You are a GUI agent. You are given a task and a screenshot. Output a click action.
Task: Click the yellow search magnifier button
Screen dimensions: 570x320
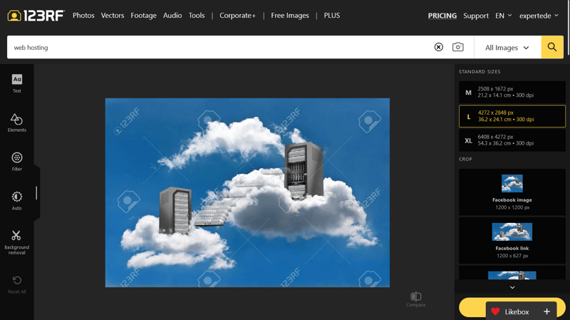coord(551,47)
